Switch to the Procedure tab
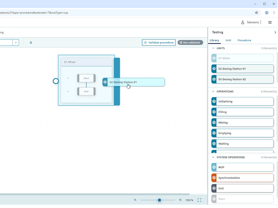This screenshot has width=278, height=208. (244, 40)
